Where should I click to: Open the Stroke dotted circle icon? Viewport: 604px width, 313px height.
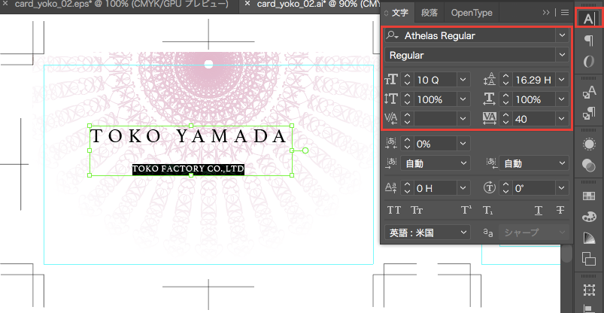coord(589,144)
